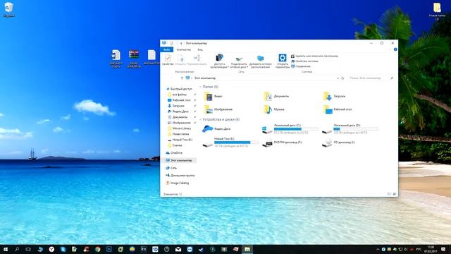
Task: Open Task View on the taskbar
Action: tap(28, 249)
